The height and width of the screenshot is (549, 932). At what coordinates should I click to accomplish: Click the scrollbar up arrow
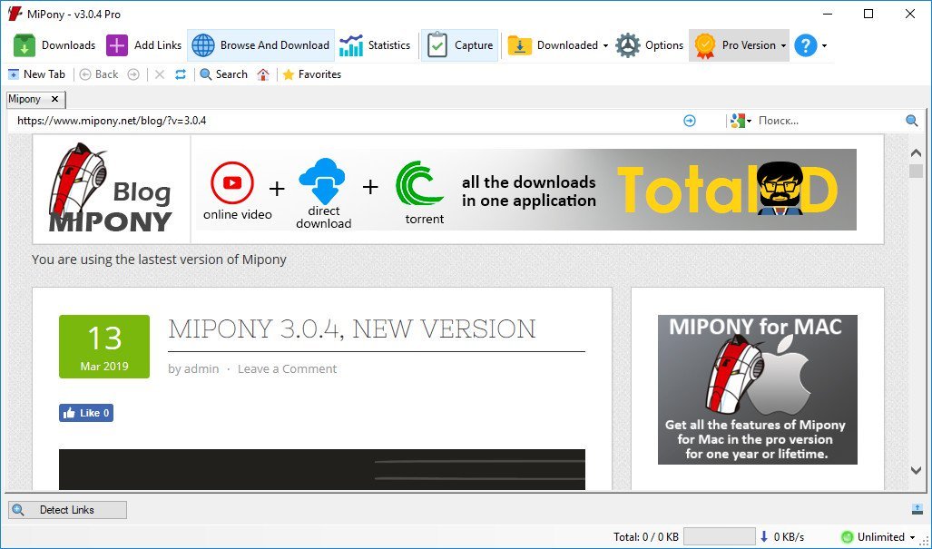[x=916, y=153]
